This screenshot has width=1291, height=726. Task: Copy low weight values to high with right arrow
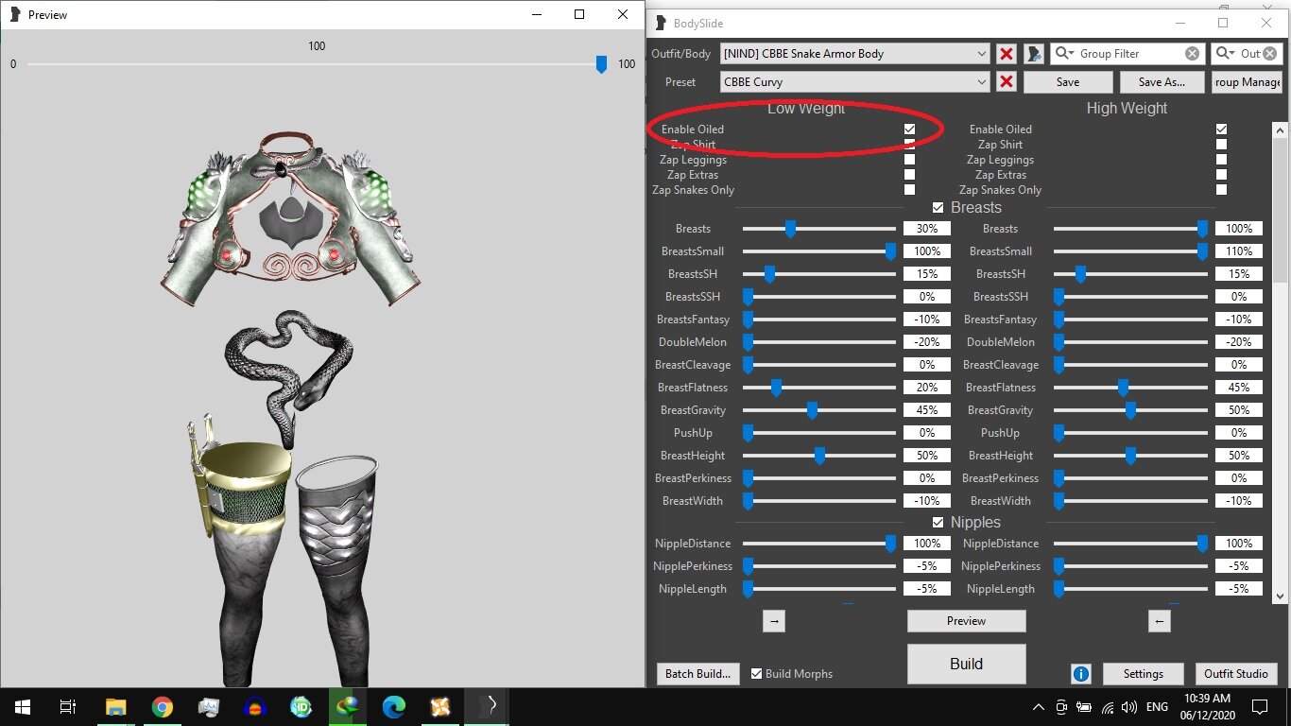point(774,621)
